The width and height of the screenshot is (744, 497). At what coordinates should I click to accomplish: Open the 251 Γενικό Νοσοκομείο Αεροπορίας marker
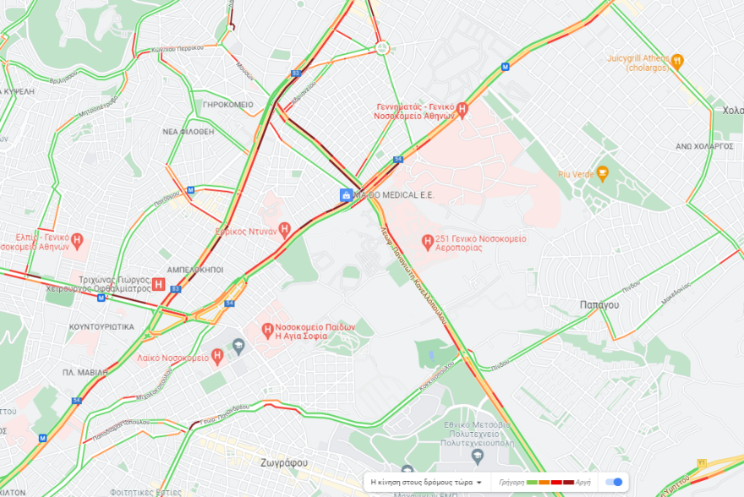coord(428,243)
